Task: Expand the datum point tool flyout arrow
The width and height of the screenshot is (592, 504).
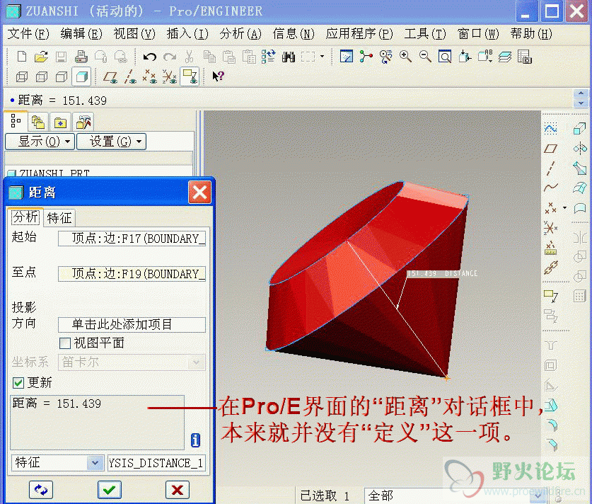Action: (565, 207)
